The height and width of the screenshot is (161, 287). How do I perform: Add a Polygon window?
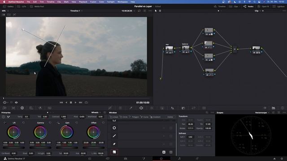[134, 117]
